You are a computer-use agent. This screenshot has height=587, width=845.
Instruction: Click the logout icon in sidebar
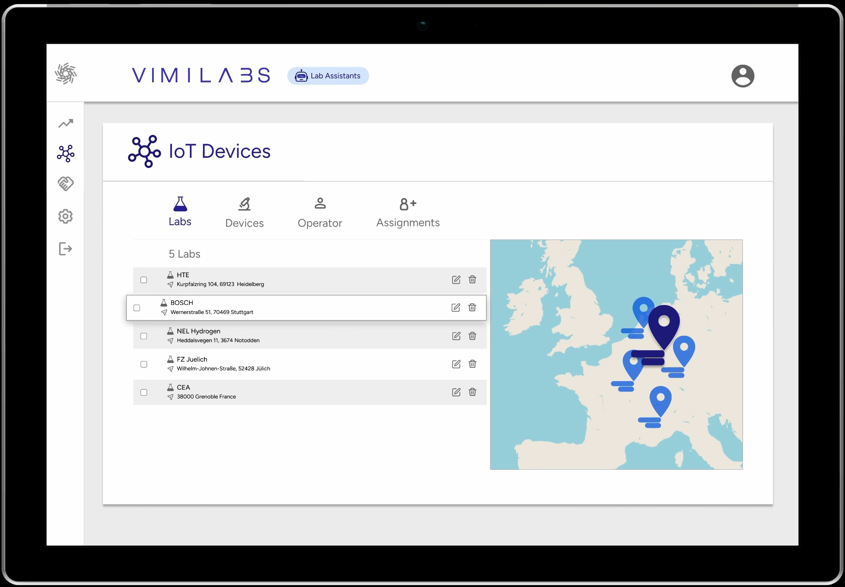coord(66,249)
